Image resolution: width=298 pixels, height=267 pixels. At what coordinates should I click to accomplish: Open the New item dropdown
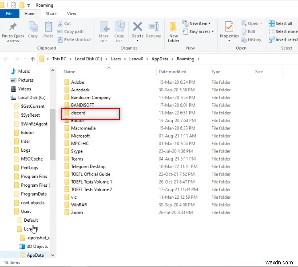click(196, 24)
